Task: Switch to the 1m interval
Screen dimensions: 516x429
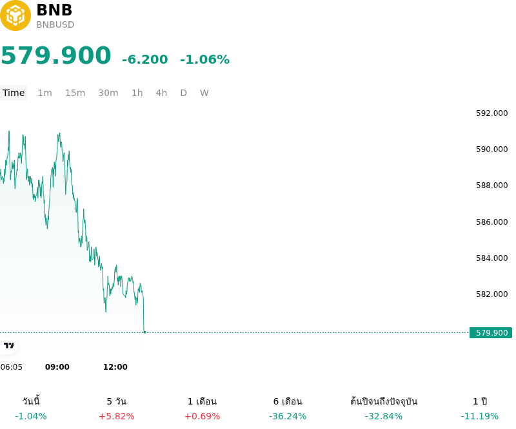Action: click(x=45, y=93)
